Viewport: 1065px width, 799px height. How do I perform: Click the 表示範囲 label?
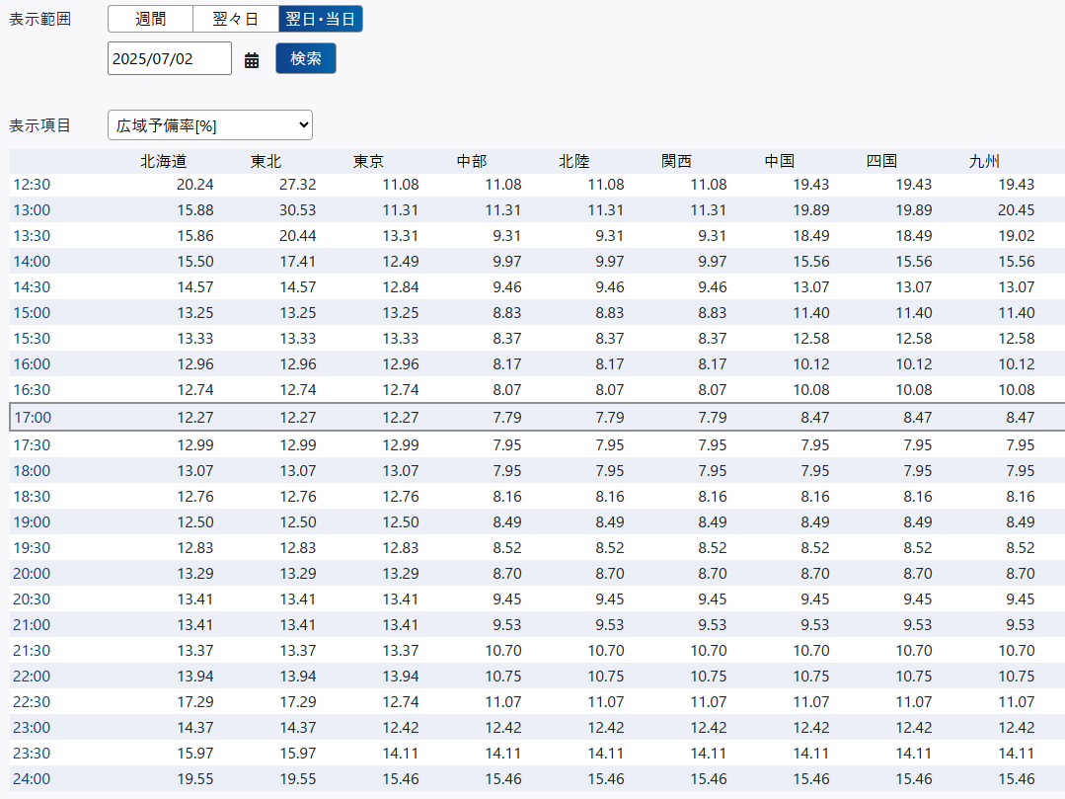coord(39,19)
